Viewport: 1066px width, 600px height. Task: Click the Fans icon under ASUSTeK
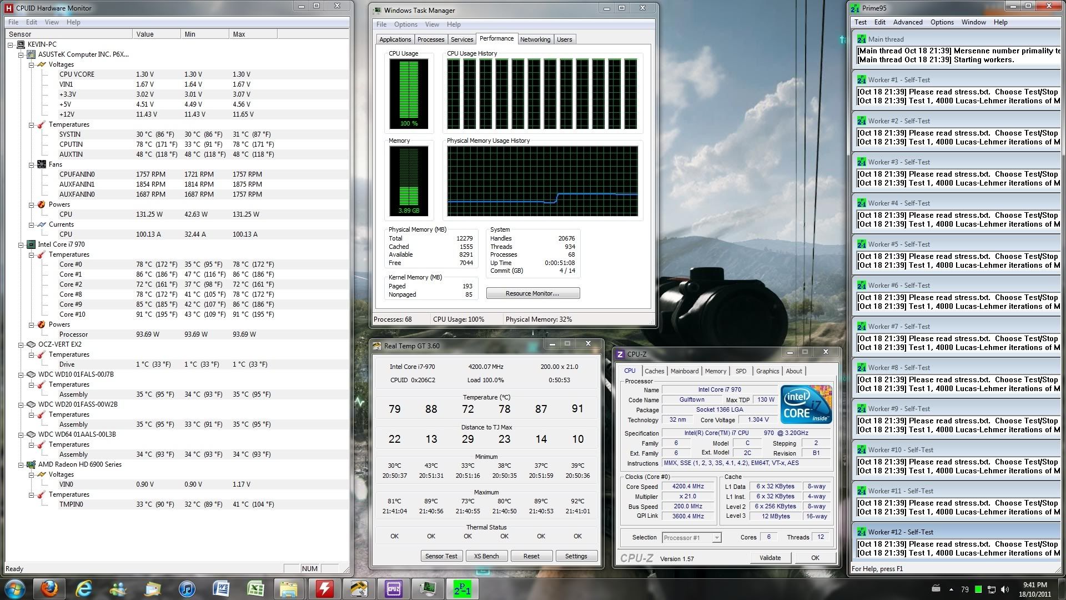coord(41,164)
